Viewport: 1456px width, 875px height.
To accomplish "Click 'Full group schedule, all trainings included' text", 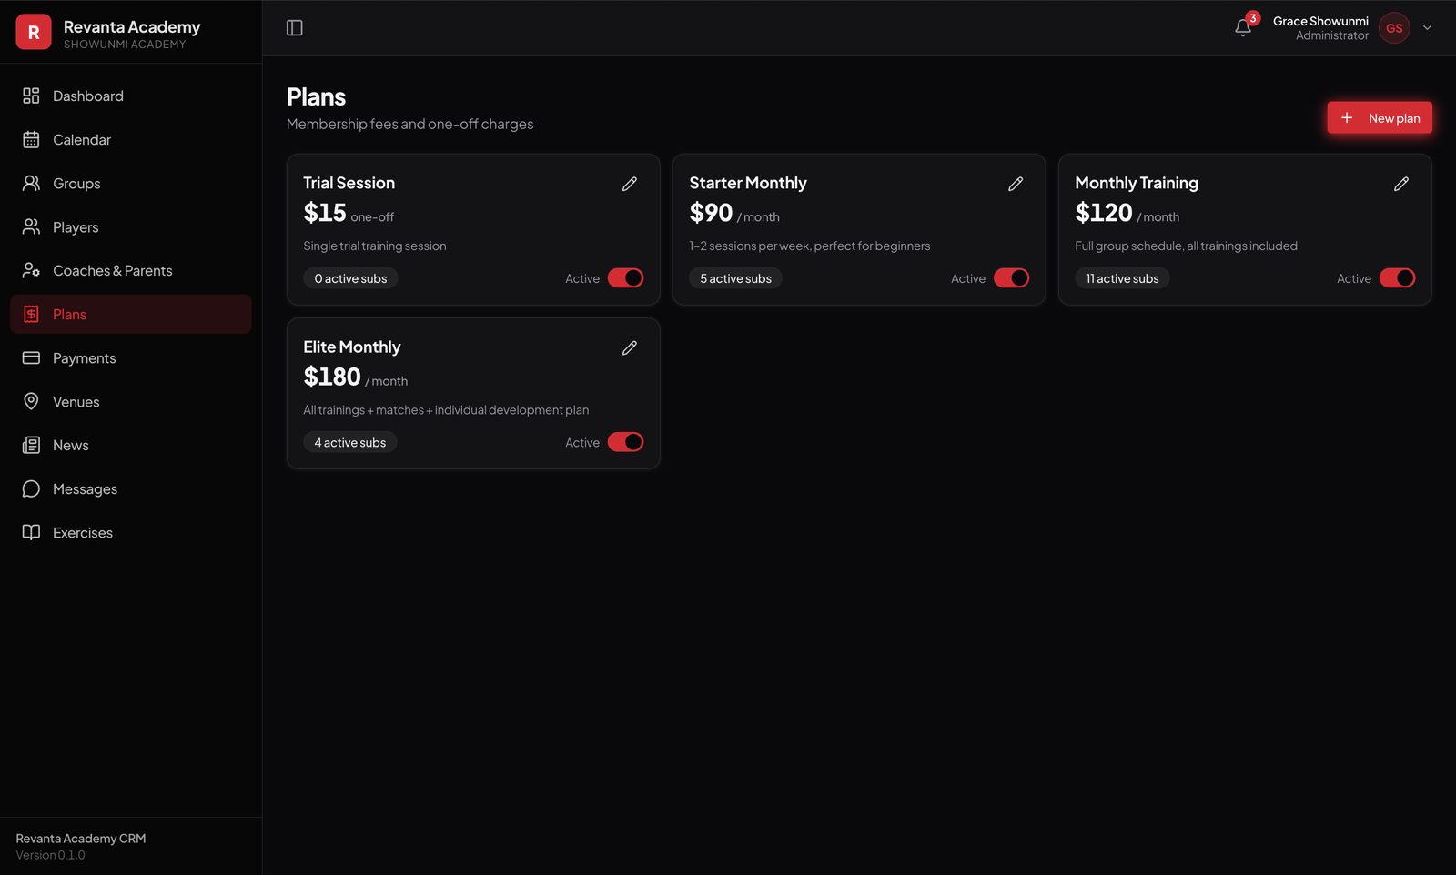I will pos(1187,246).
